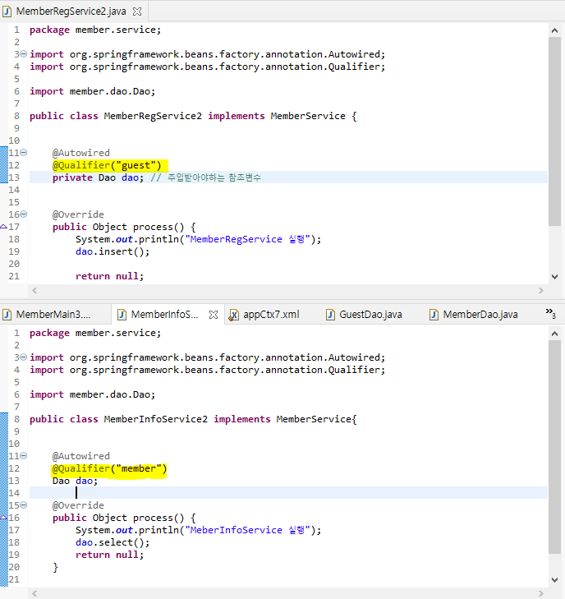Viewport: 565px width, 599px height.
Task: Click class name MemberRegService2 in declaration
Action: (x=153, y=116)
